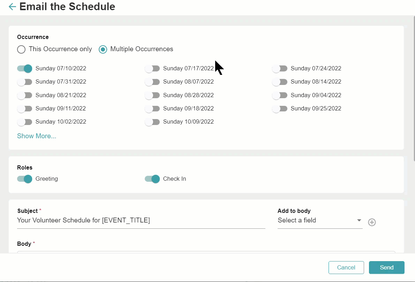Screen dimensions: 415x282
Task: Select the 'Multiple Occurrences' option
Action: pos(103,49)
